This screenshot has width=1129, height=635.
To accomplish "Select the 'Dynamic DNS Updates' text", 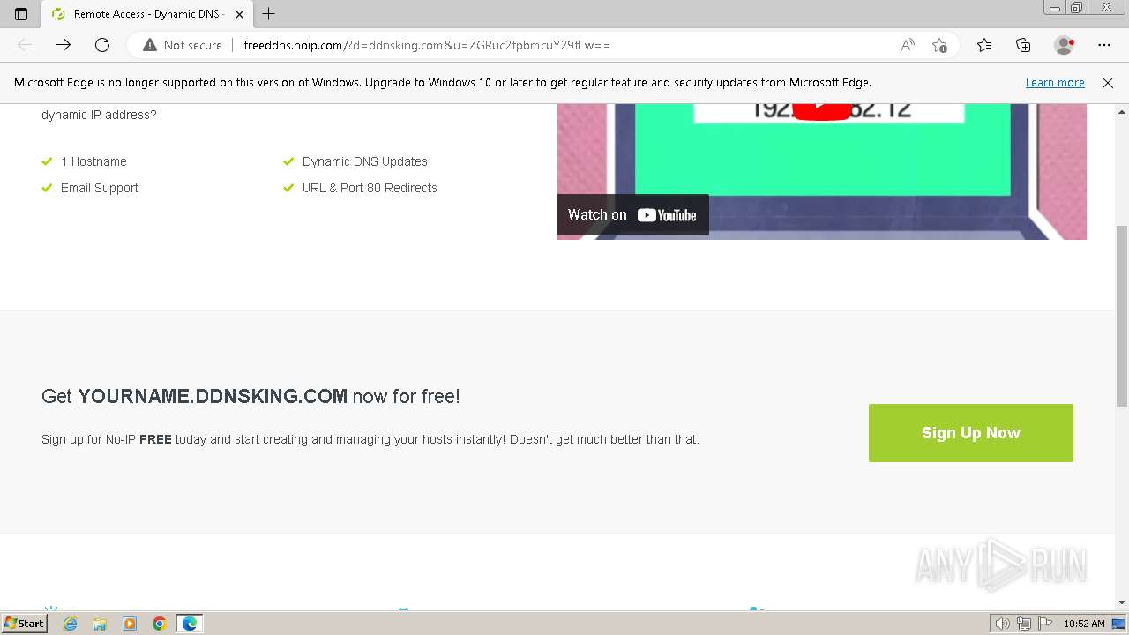I will pos(365,161).
